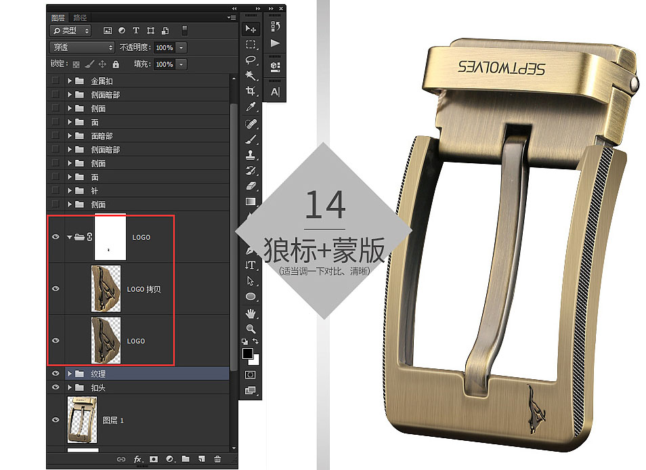Expand the 金属扣 group

pyautogui.click(x=70, y=81)
